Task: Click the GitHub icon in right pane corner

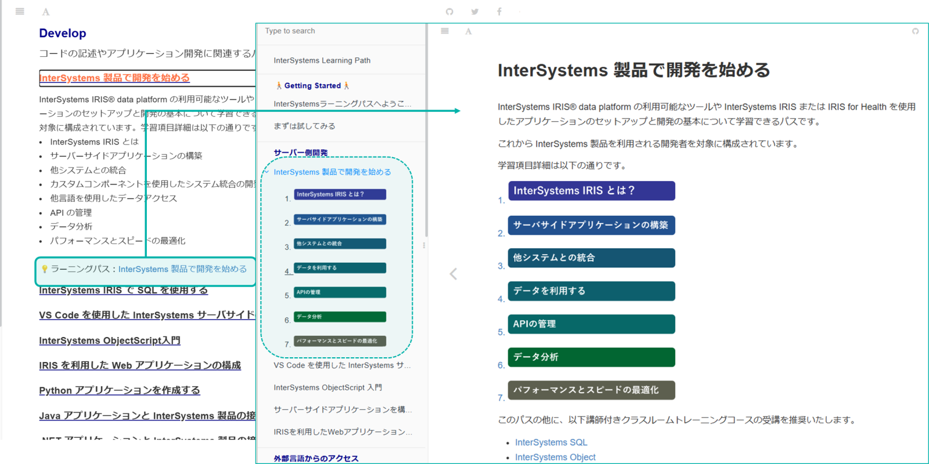Action: (916, 31)
